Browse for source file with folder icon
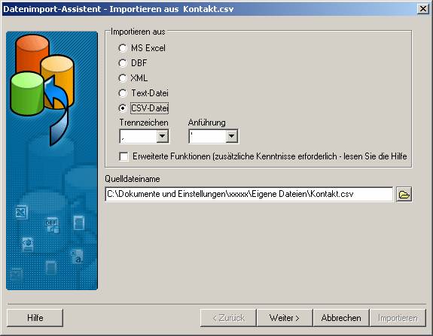 pos(404,195)
